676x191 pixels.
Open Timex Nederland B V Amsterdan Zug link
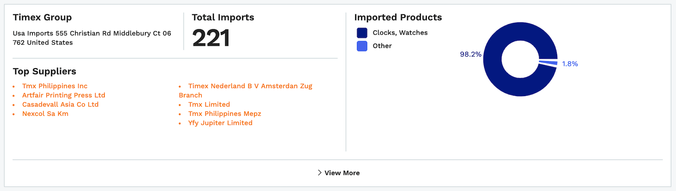250,86
